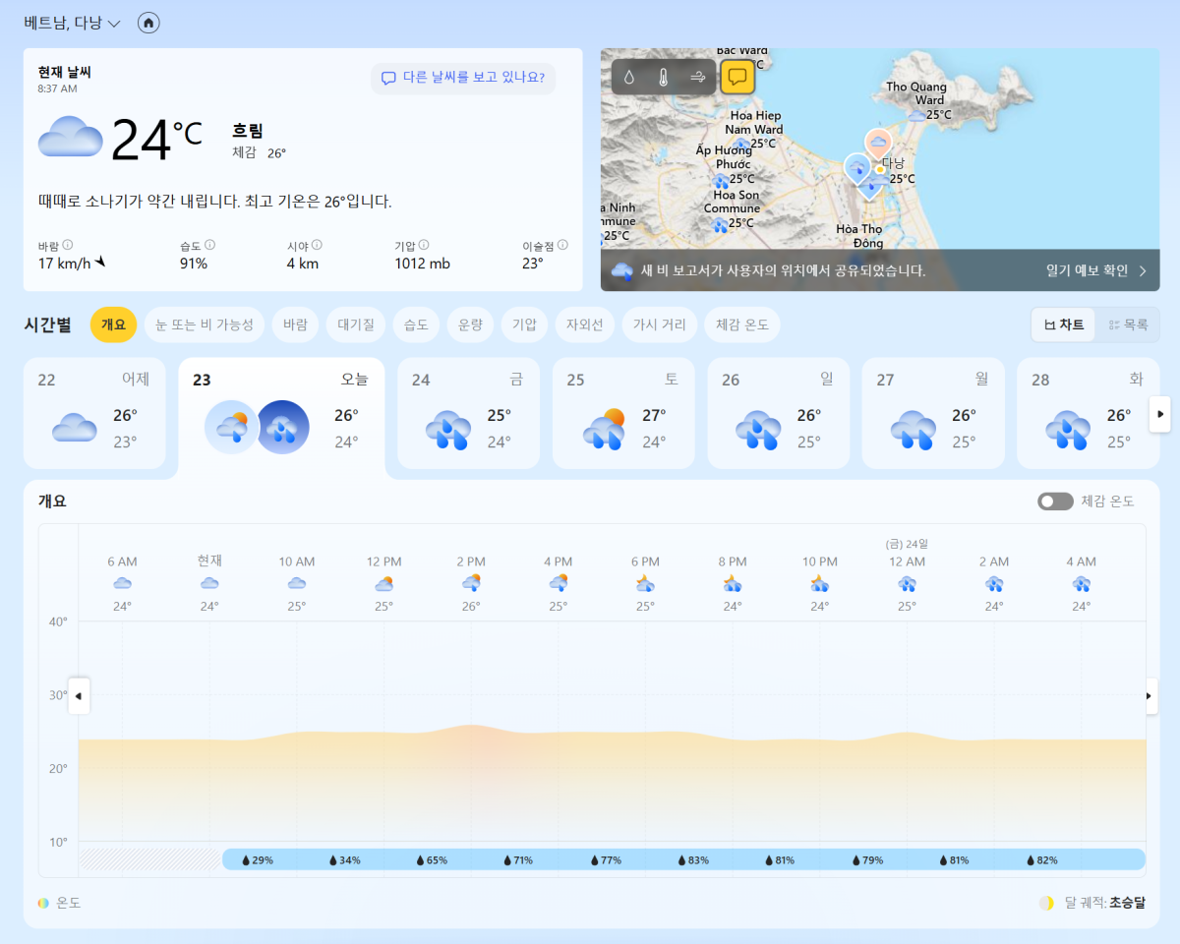Select the 24 금 daily forecast card
This screenshot has width=1180, height=944.
pyautogui.click(x=468, y=413)
